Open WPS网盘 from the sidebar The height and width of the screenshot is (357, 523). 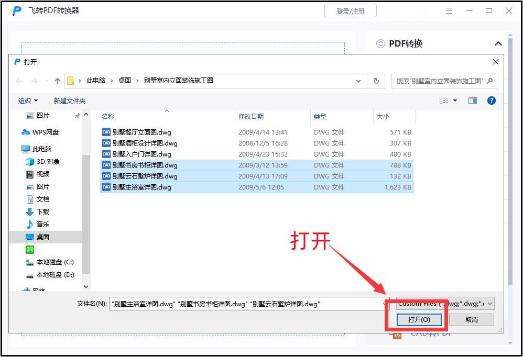(x=45, y=132)
